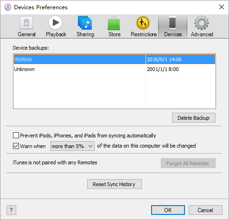Click the Cancel button
229x220 pixels.
coord(205,210)
